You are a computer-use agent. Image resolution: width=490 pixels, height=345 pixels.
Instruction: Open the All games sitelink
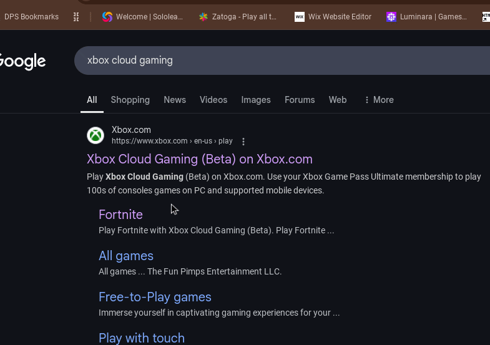tap(126, 256)
